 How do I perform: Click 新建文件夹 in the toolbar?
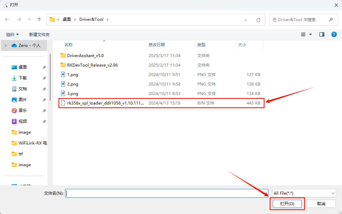point(39,34)
